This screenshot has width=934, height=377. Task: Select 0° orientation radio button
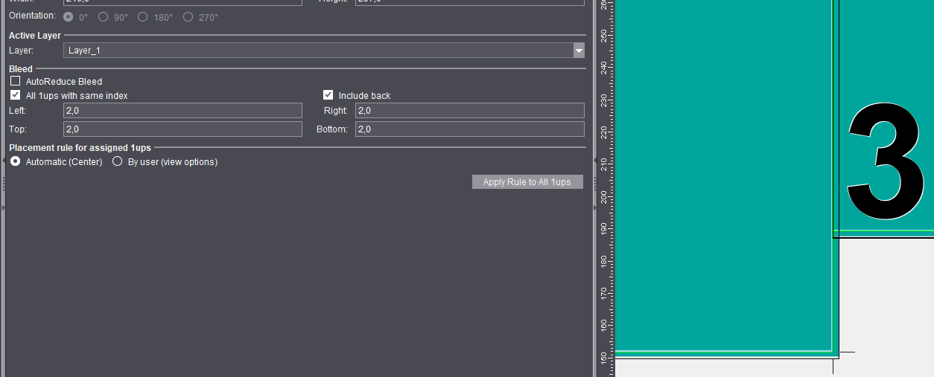coord(69,16)
